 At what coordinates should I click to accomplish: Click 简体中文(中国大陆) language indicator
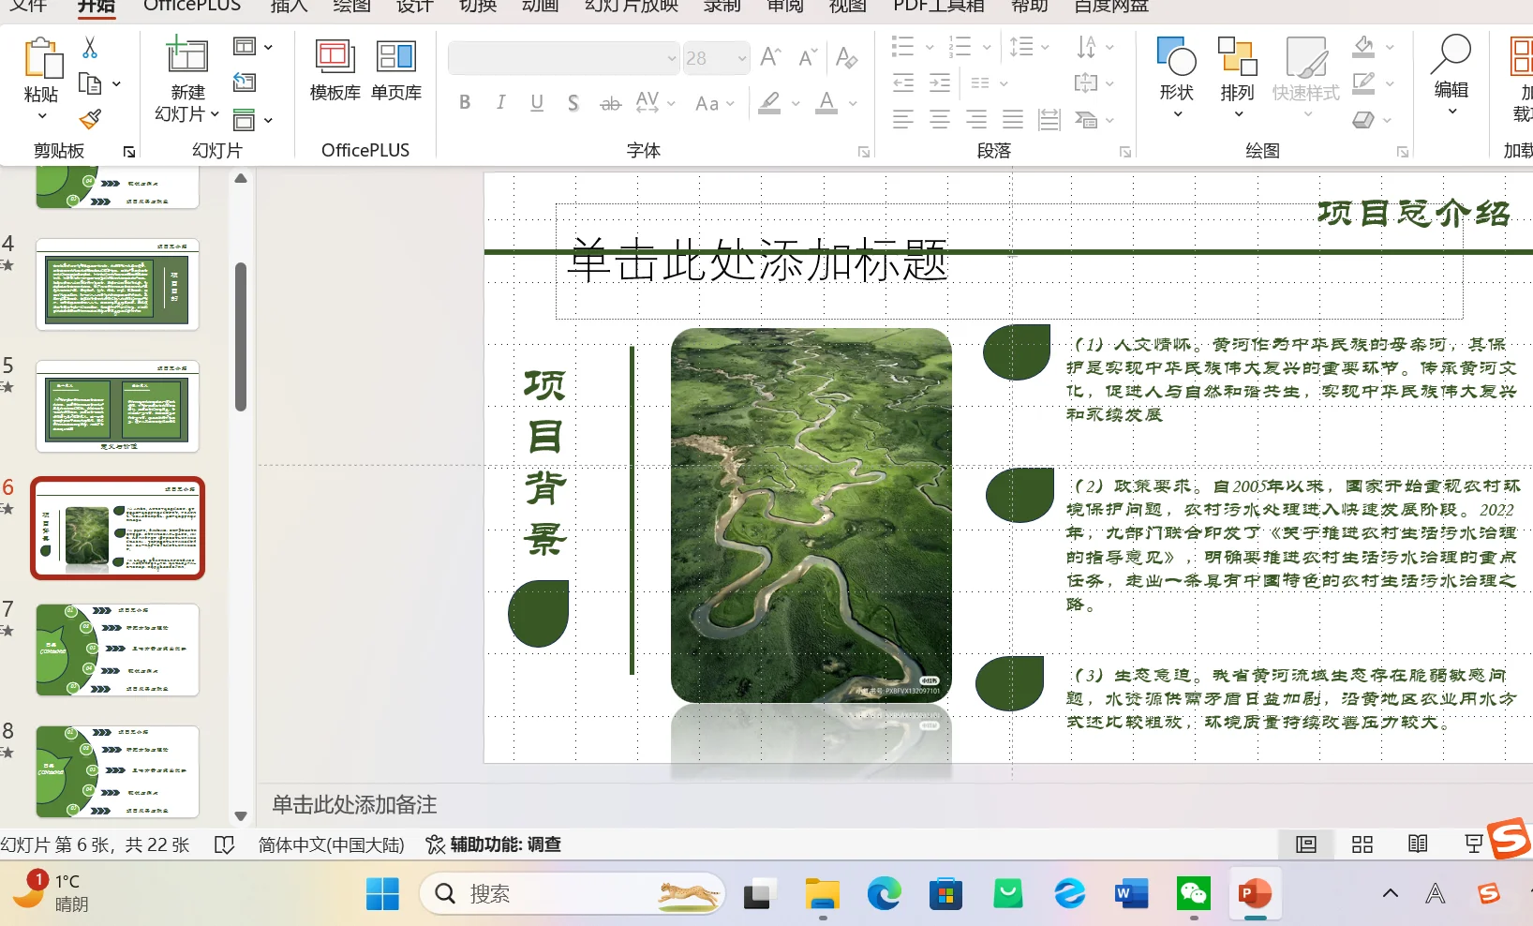[332, 844]
